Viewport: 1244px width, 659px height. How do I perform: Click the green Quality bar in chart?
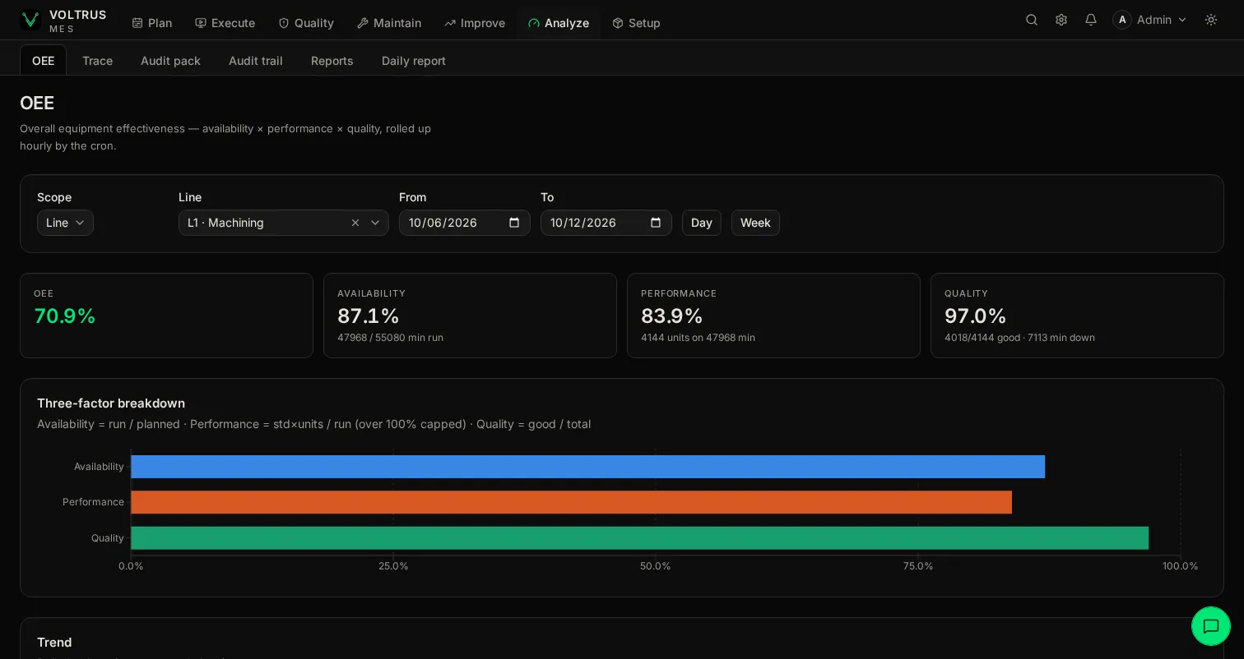click(x=639, y=538)
